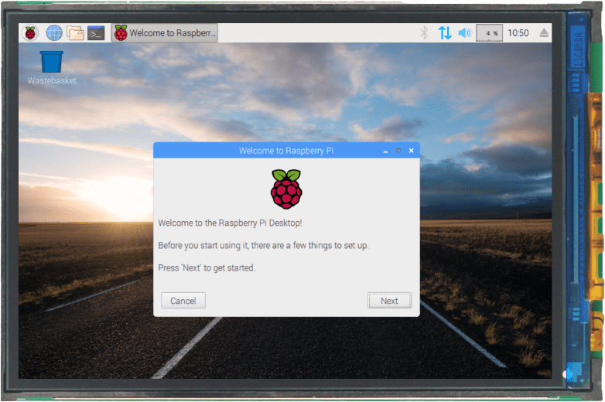
Task: Click the 'Welcome to Raspberry Pi' dialog title bar
Action: pos(286,151)
